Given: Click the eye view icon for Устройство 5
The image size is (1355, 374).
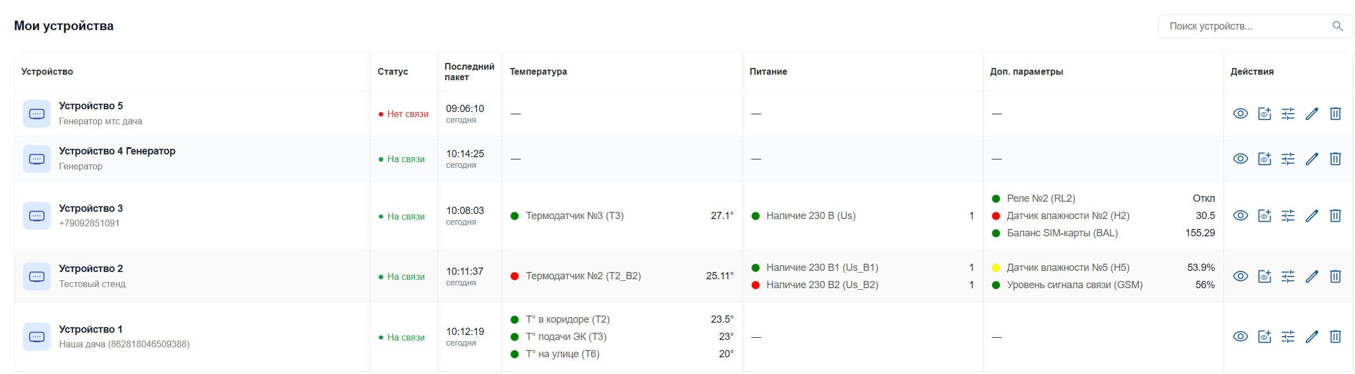Looking at the screenshot, I should tap(1240, 114).
